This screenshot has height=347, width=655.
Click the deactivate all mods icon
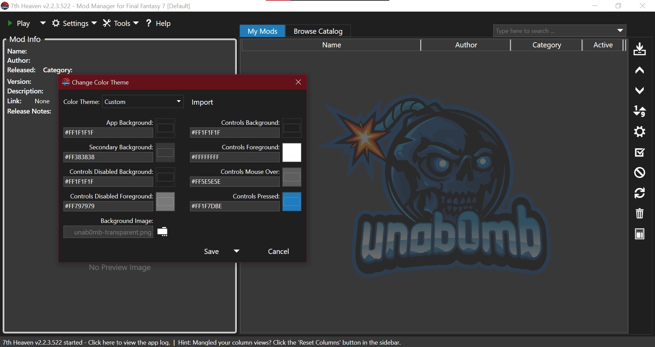tap(640, 172)
